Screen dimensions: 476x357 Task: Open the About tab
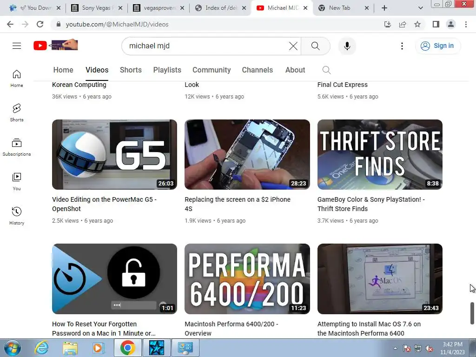click(x=295, y=70)
